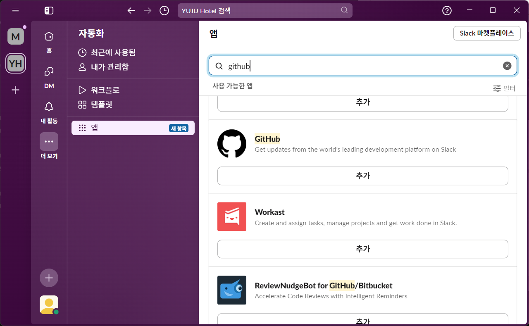Click the github app search field
Viewport: 529px width, 326px height.
(x=363, y=66)
